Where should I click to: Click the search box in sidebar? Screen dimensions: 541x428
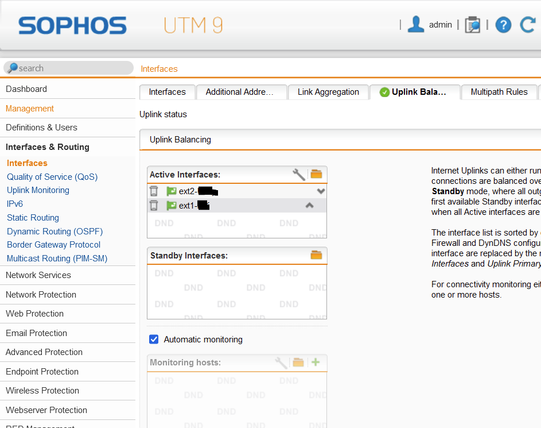click(x=69, y=68)
